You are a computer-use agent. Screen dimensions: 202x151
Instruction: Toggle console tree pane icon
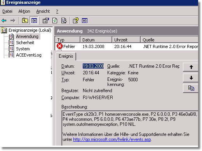point(34,21)
